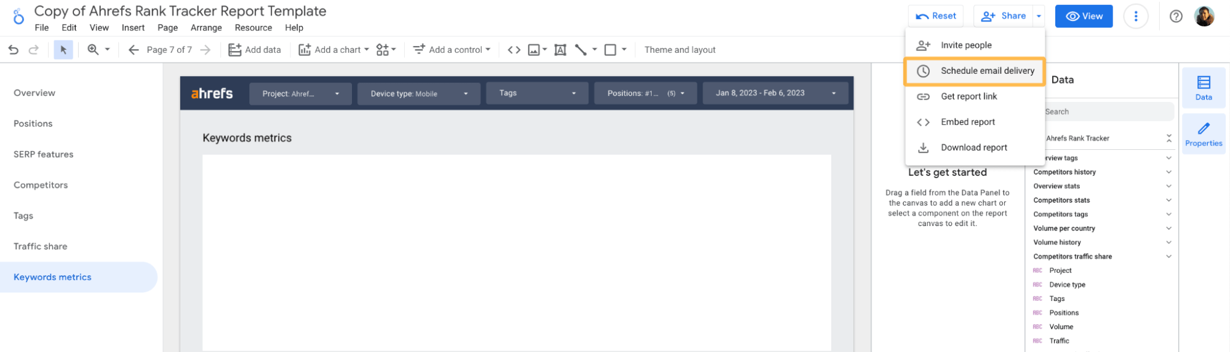1230x352 pixels.
Task: Insert an image using toolbar image icon
Action: click(533, 50)
